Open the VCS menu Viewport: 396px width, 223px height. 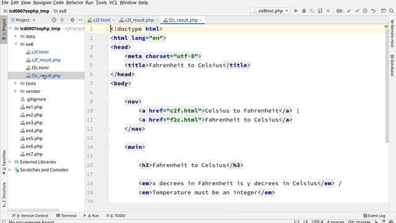(113, 2)
